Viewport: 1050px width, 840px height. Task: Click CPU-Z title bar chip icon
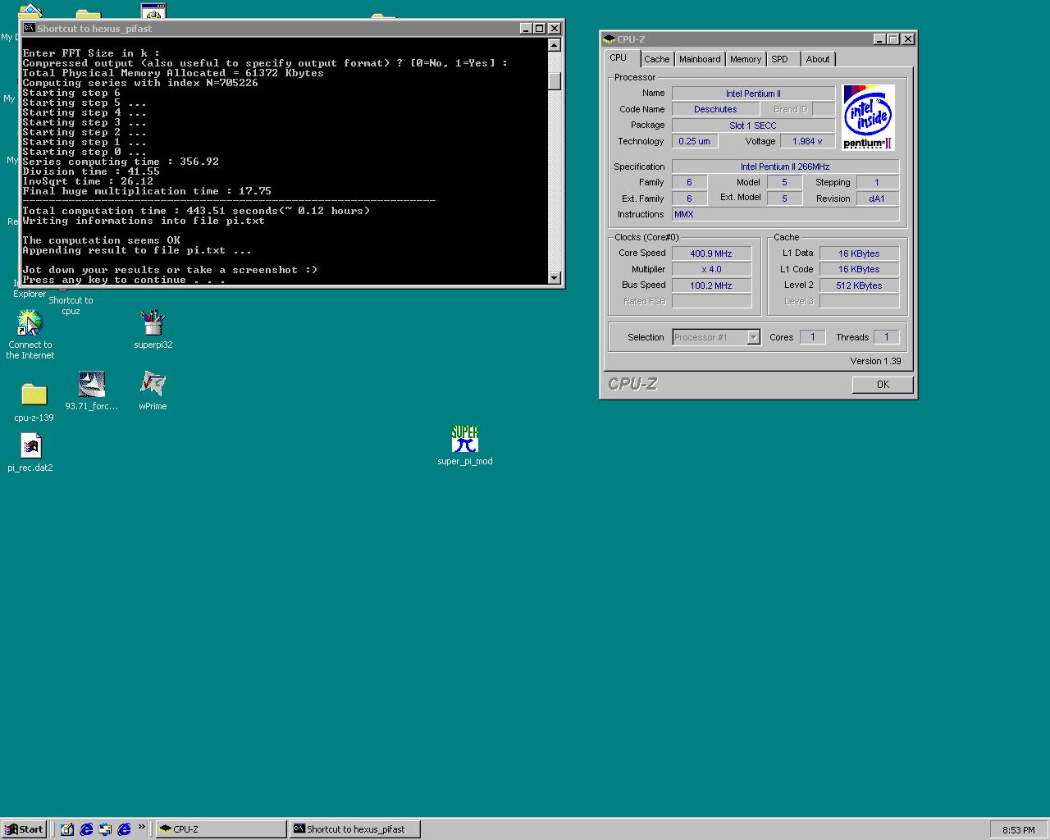pyautogui.click(x=609, y=39)
